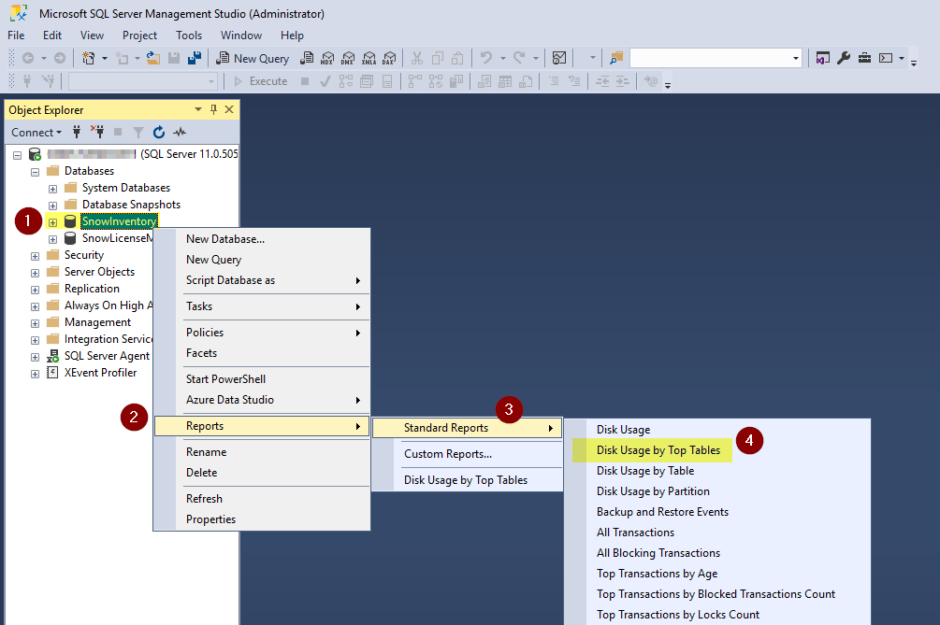Viewport: 940px width, 625px height.
Task: Click the Activity Monitor icon in Object Explorer
Action: [x=180, y=132]
